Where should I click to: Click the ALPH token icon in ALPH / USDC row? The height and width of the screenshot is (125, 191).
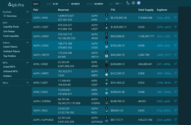[x=106, y=43]
